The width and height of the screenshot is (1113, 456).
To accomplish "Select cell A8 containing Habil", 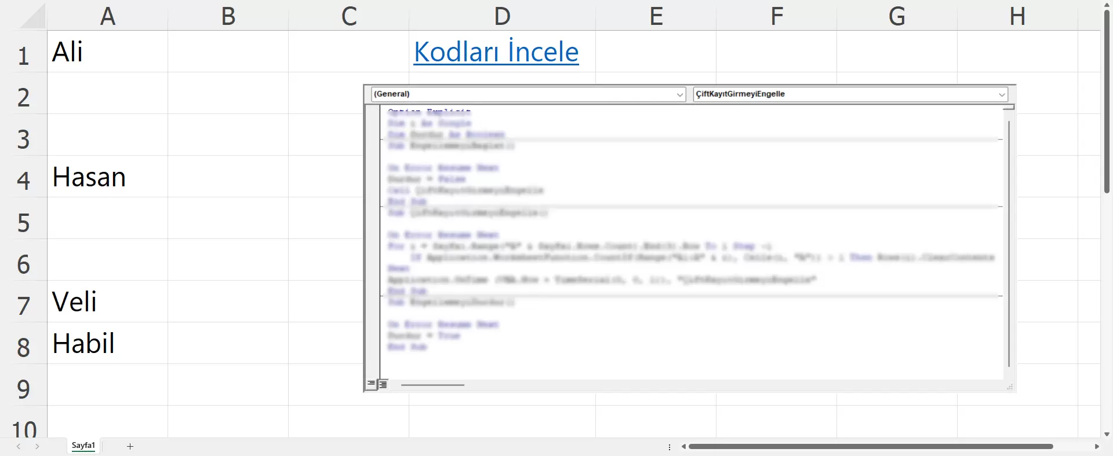I will click(107, 343).
